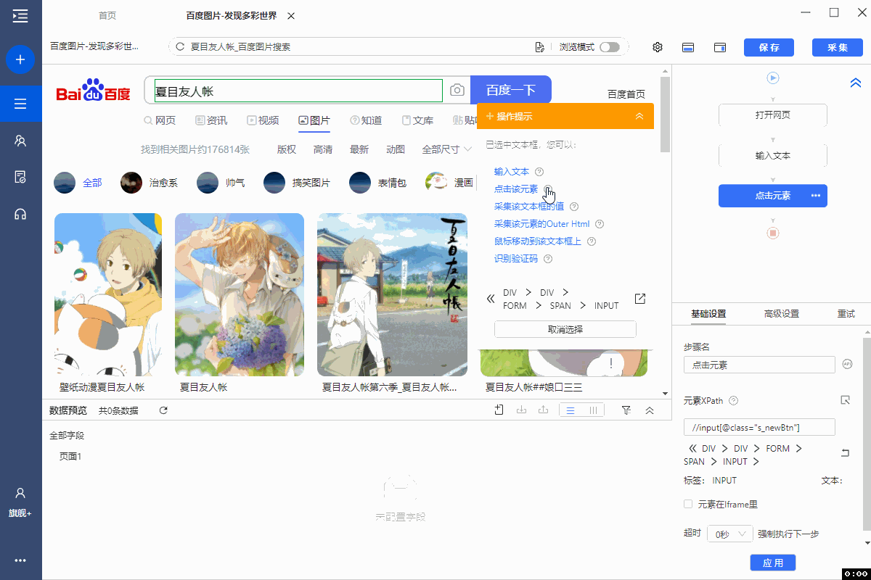This screenshot has height=580, width=871.
Task: Open the team collaboration icon in sidebar
Action: point(20,141)
